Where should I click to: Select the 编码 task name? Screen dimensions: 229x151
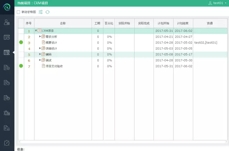pos(49,54)
